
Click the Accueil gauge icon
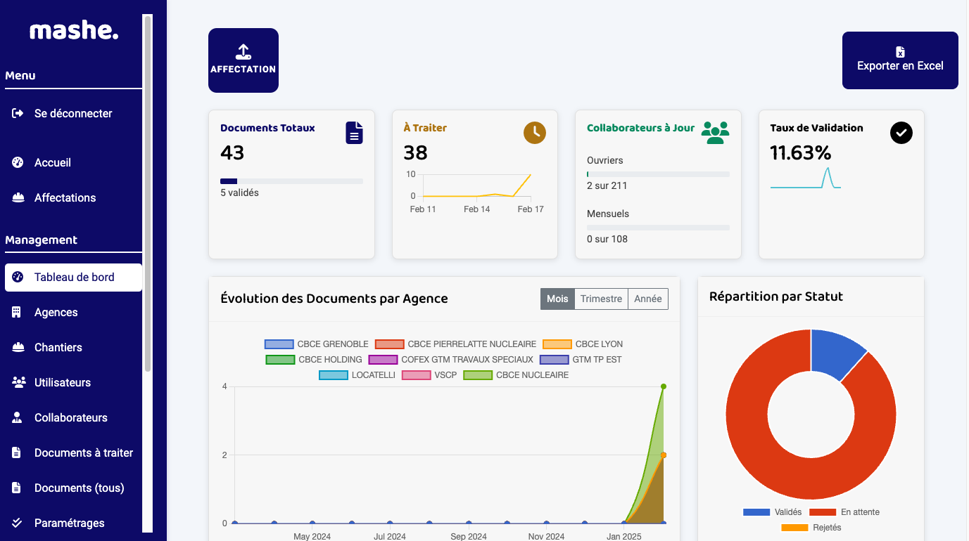click(18, 162)
